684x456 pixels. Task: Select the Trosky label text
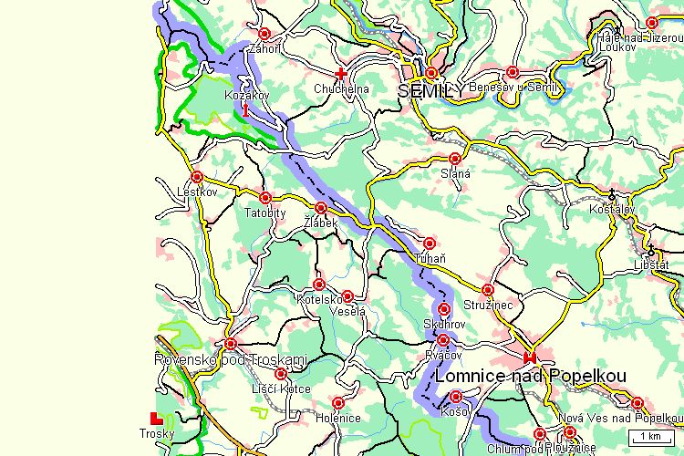pyautogui.click(x=157, y=434)
